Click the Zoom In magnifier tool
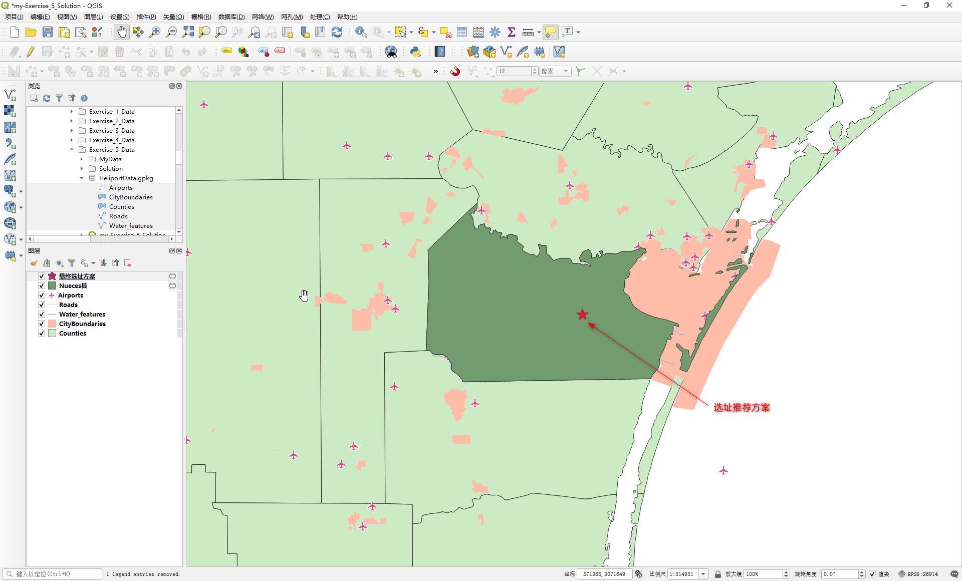962x581 pixels. tap(155, 32)
